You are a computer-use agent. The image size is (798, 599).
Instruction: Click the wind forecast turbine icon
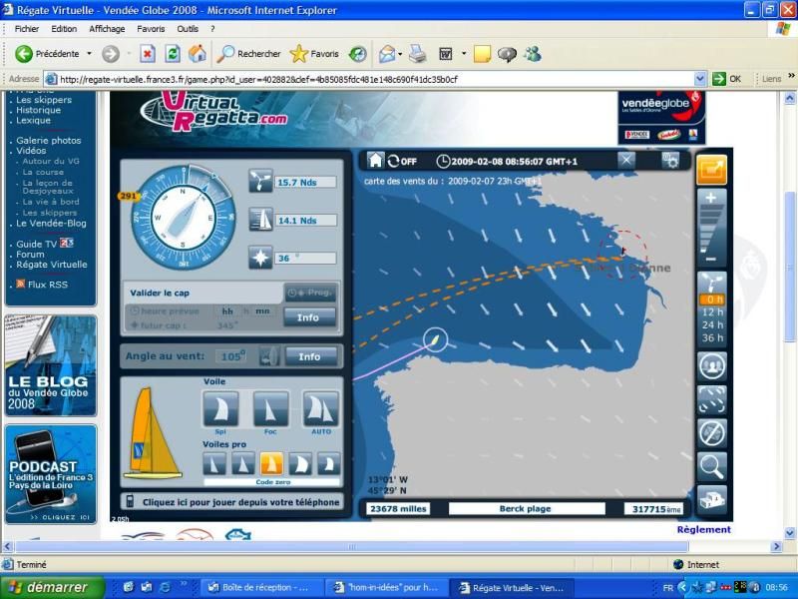pyautogui.click(x=711, y=283)
